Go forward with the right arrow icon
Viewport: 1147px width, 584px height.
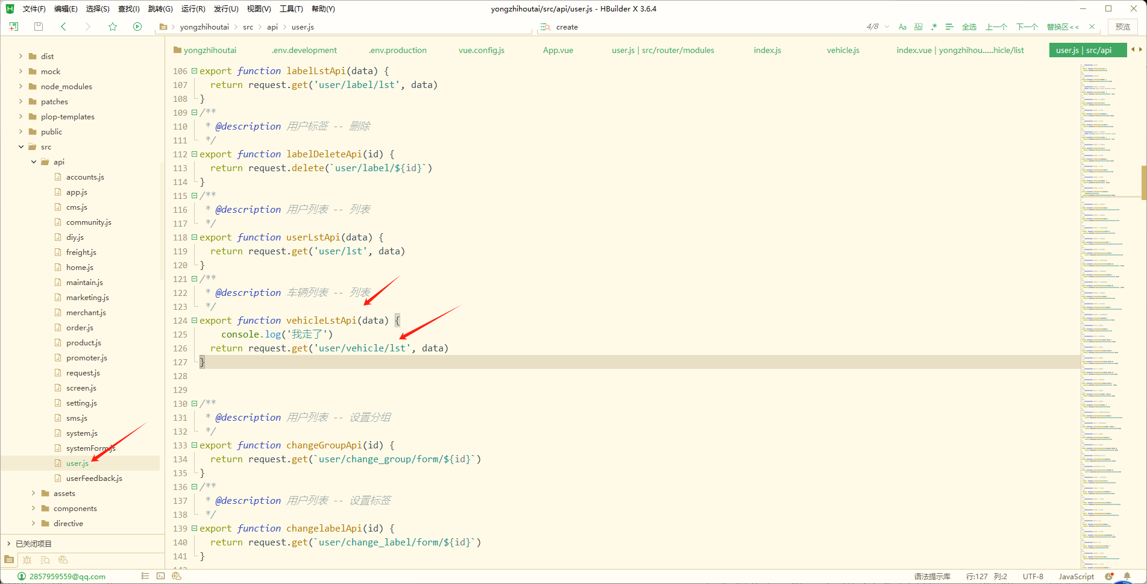pyautogui.click(x=87, y=27)
